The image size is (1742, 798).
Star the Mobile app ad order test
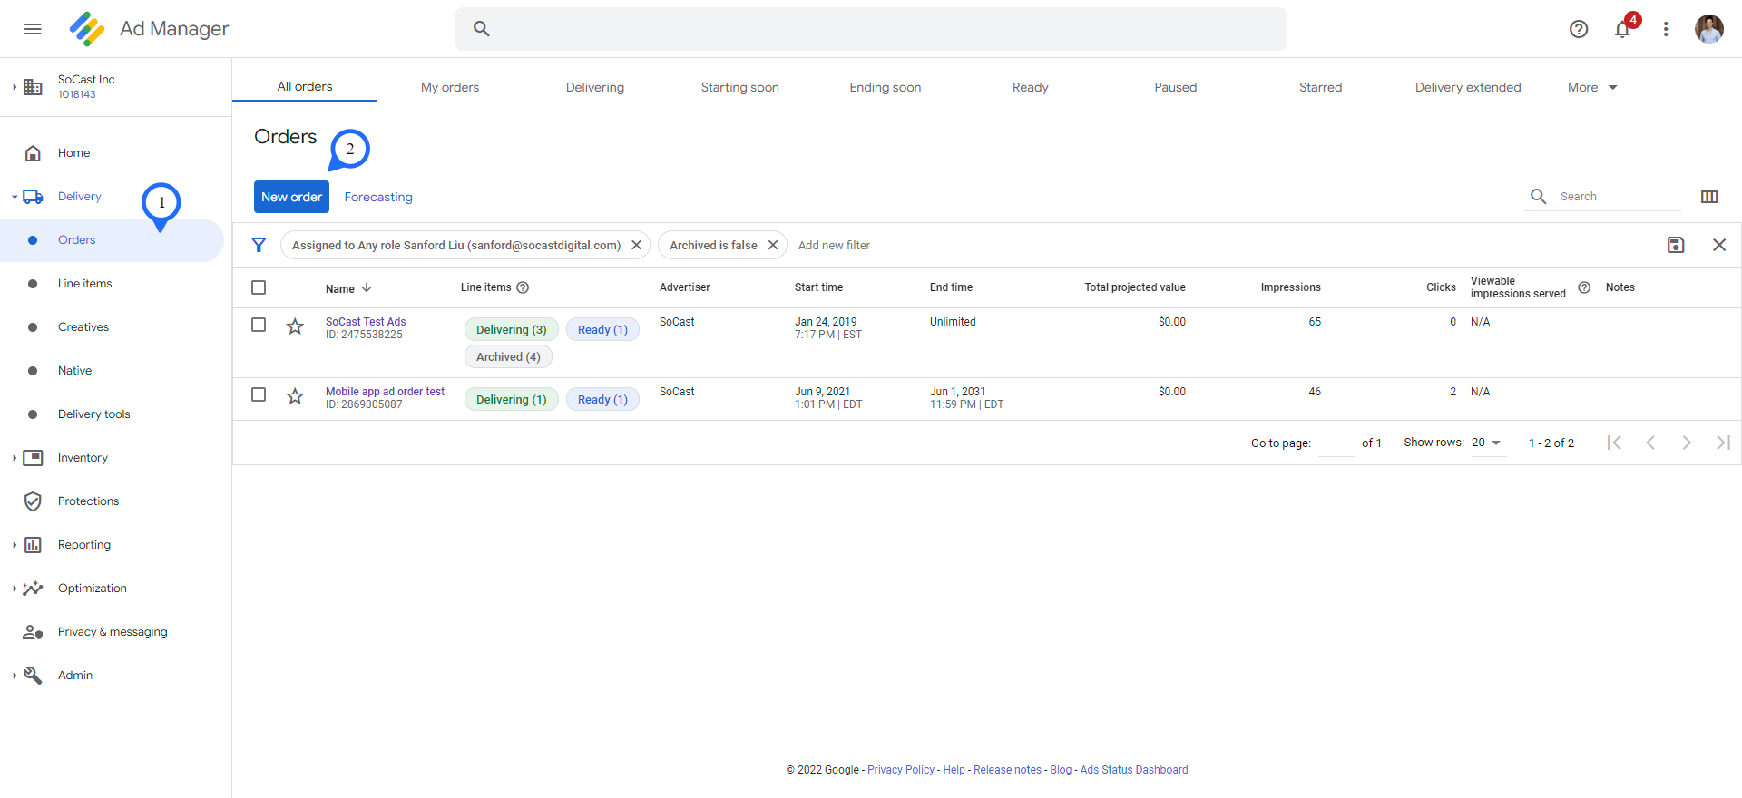click(x=295, y=395)
